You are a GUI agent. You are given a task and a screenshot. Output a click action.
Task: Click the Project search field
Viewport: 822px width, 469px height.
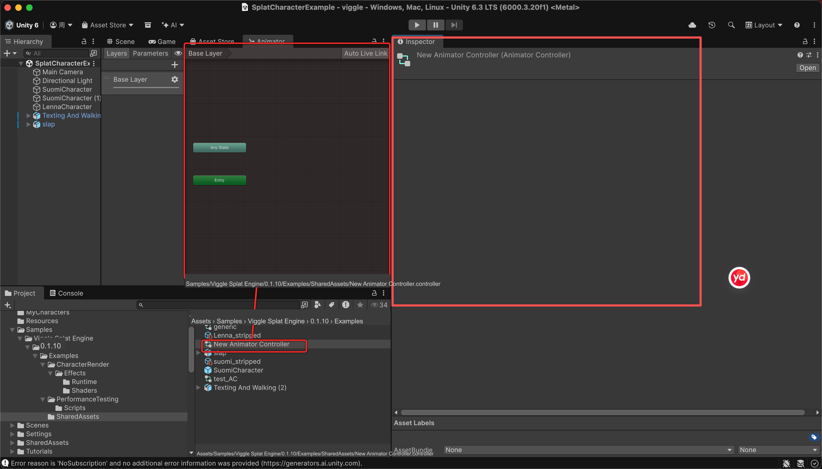pyautogui.click(x=219, y=305)
